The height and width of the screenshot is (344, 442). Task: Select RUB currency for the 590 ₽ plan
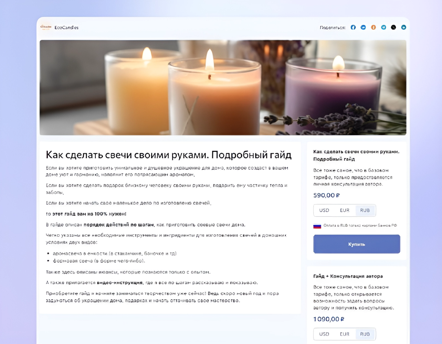(365, 210)
